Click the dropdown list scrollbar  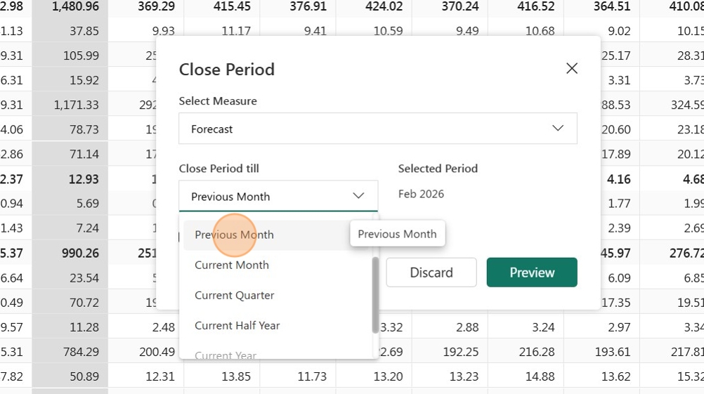coord(375,295)
